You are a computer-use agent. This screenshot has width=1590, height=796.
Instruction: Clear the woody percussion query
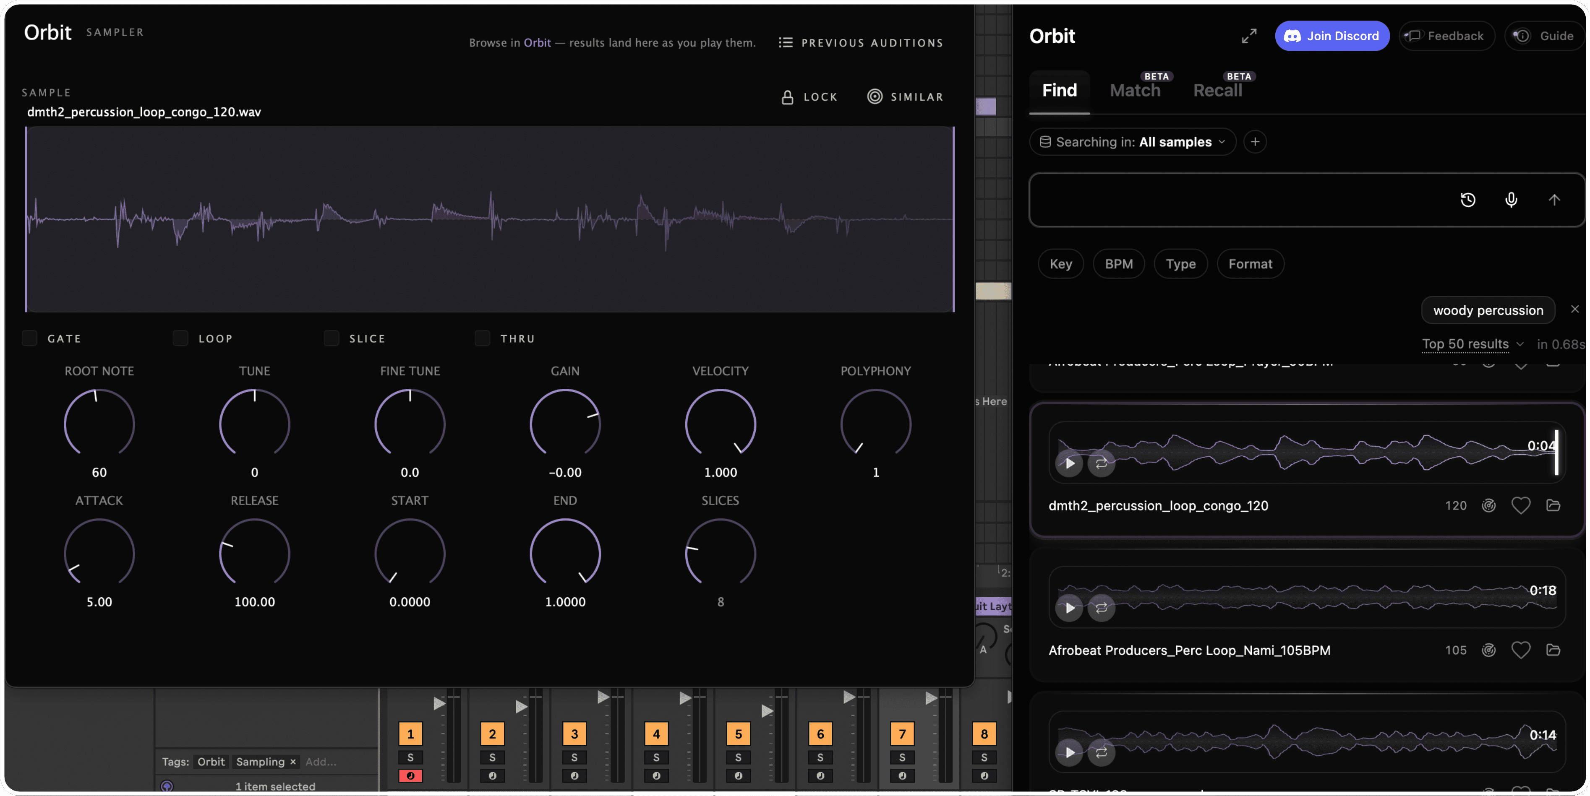pos(1574,309)
